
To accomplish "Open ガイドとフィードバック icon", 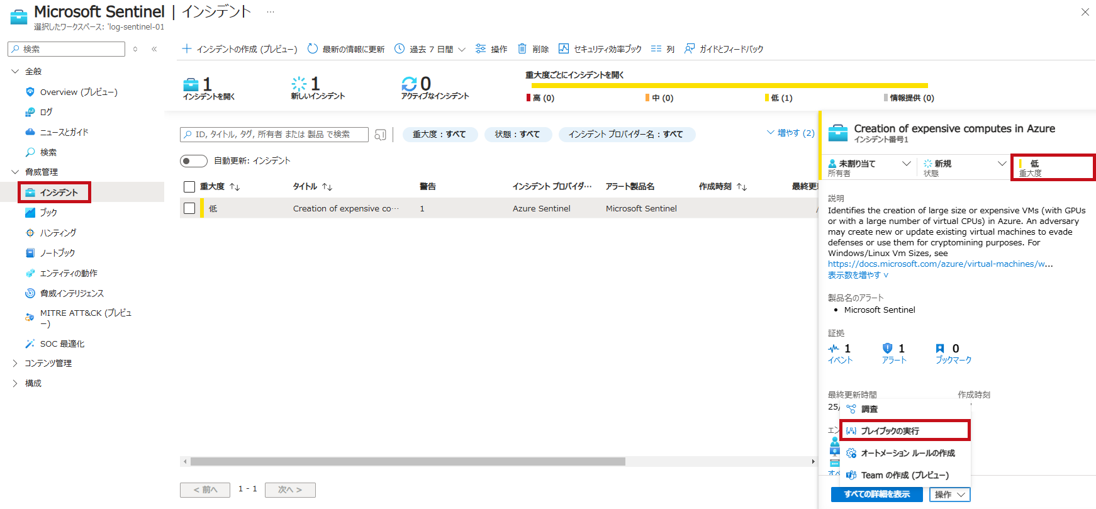I will pyautogui.click(x=690, y=48).
